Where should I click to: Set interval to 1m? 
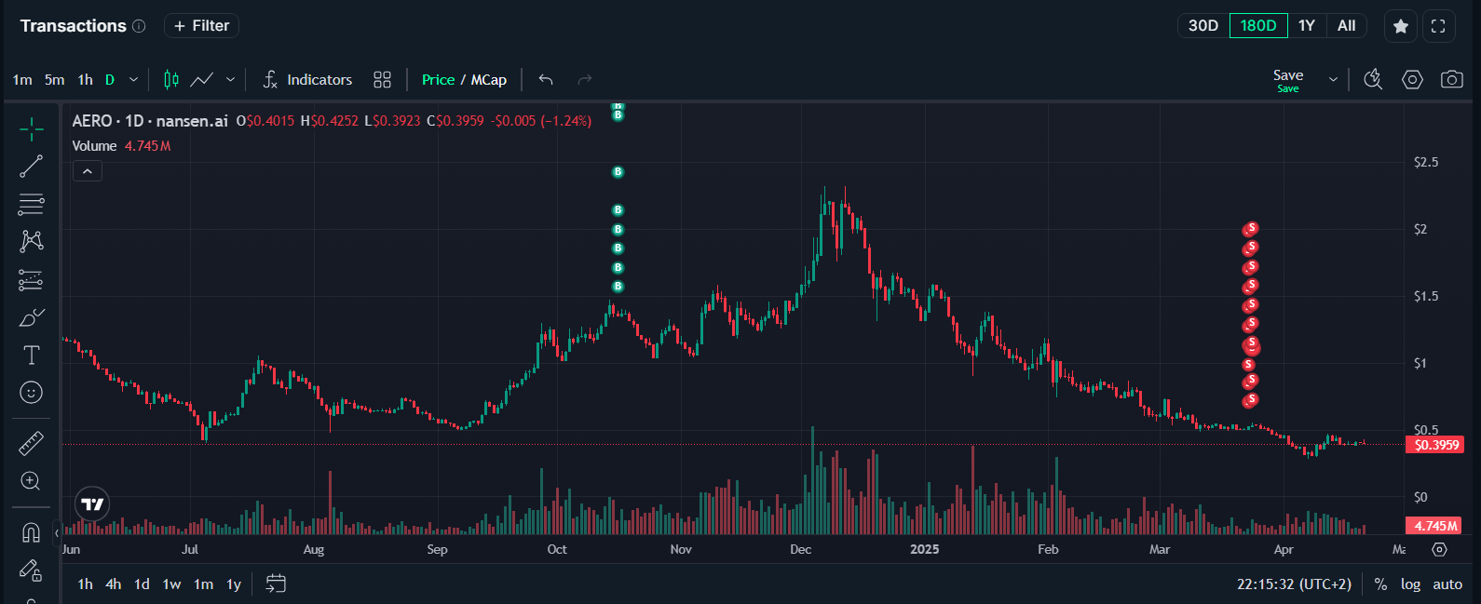pos(22,80)
